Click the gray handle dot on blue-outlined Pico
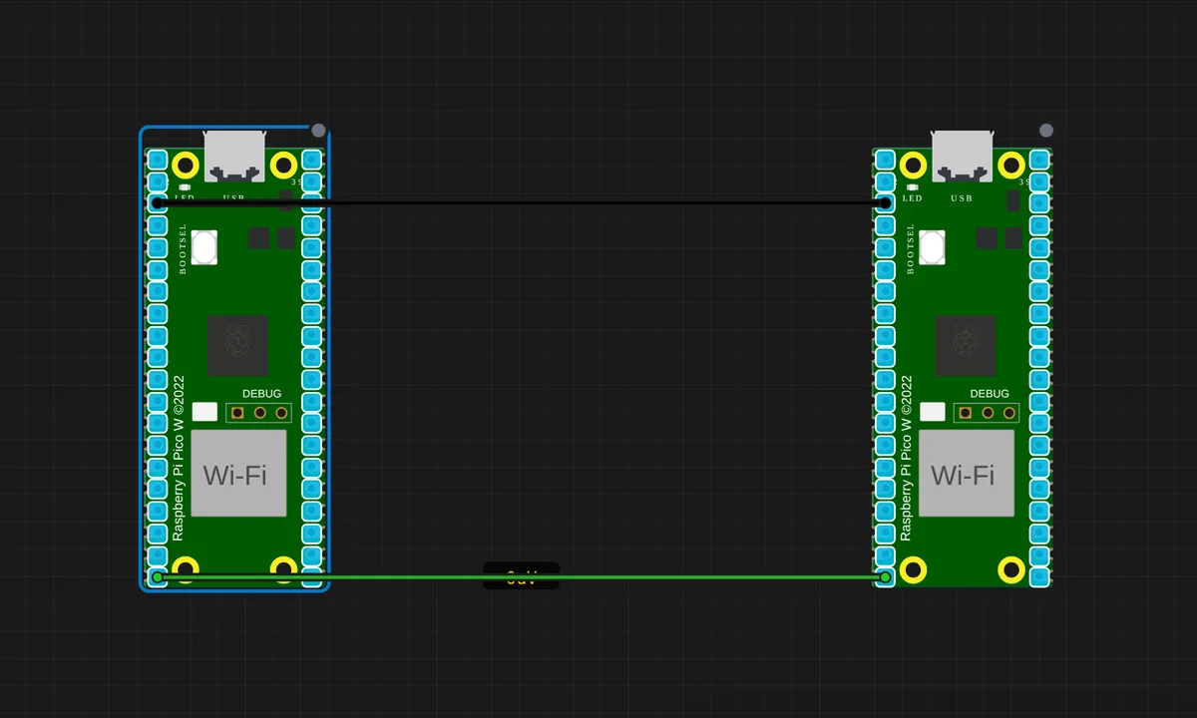 tap(318, 131)
